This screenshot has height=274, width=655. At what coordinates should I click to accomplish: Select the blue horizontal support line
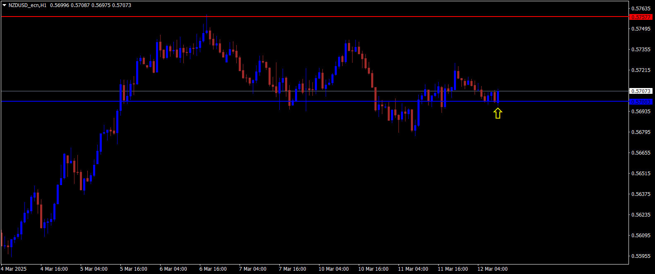click(314, 101)
